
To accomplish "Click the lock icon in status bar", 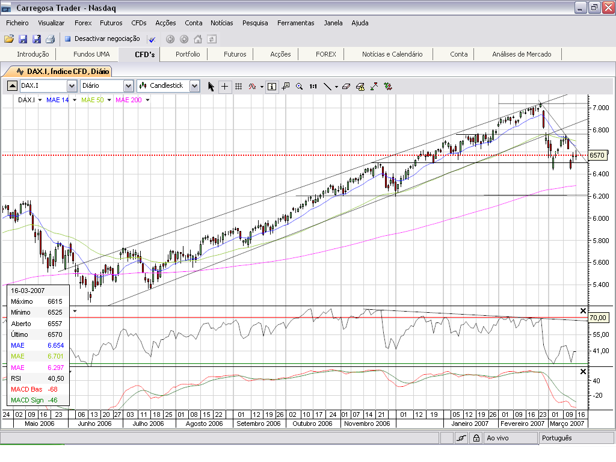I will click(x=475, y=438).
